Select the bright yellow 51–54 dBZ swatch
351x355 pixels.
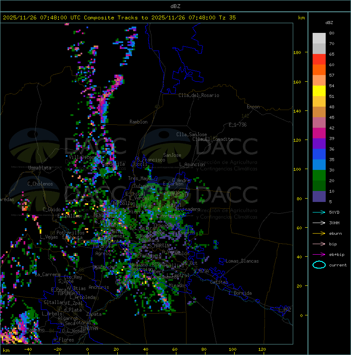tap(319, 91)
